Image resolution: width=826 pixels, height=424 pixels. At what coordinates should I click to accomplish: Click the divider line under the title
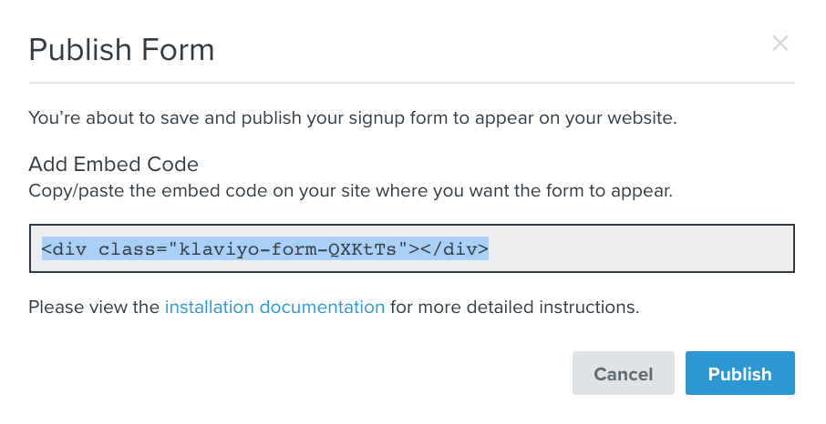click(411, 84)
